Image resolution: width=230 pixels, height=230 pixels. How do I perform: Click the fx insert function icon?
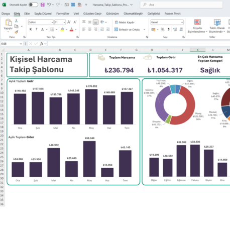point(41,44)
